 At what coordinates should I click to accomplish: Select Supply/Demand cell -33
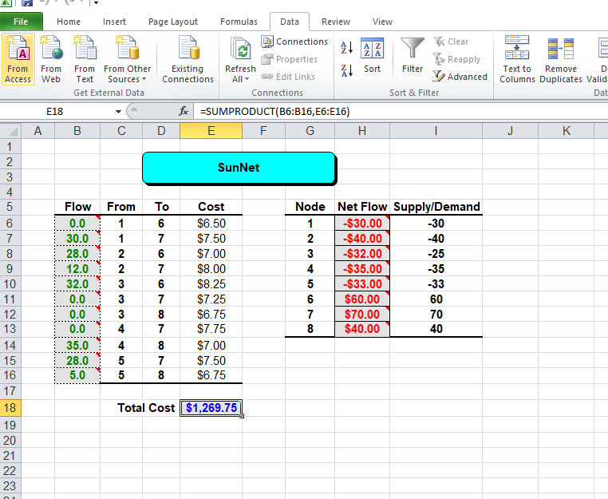436,284
